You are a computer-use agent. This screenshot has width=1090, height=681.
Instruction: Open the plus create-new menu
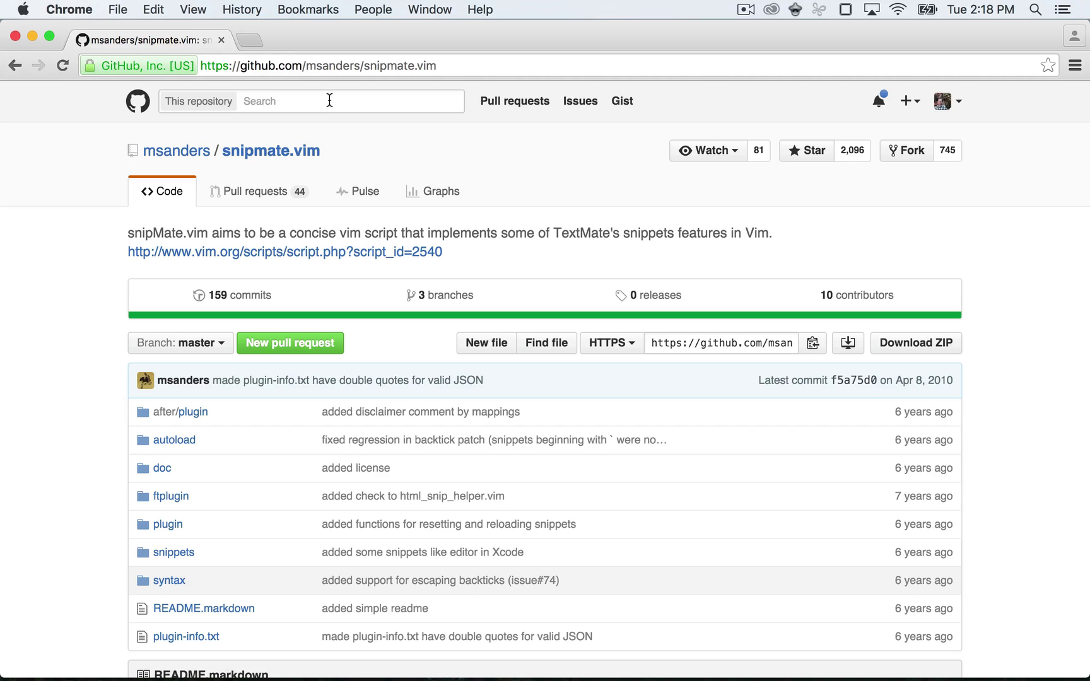tap(910, 101)
